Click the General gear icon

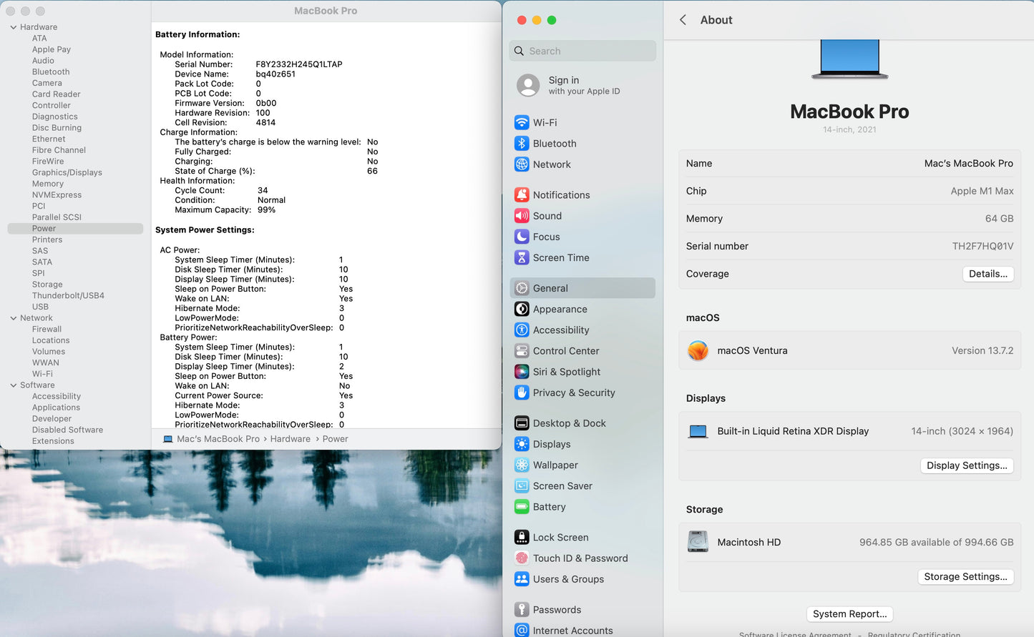click(x=522, y=288)
